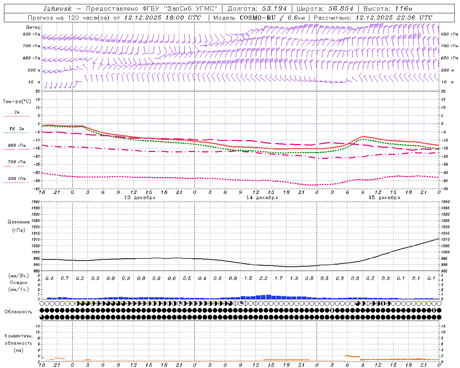Click the "Модель COSMO-RU / 6.6км" label
This screenshot has width=460, height=368.
(x=259, y=18)
